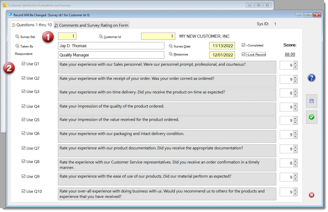The width and height of the screenshot is (328, 212).
Task: Uncheck the Use Q6 checkbox
Action: point(23,133)
